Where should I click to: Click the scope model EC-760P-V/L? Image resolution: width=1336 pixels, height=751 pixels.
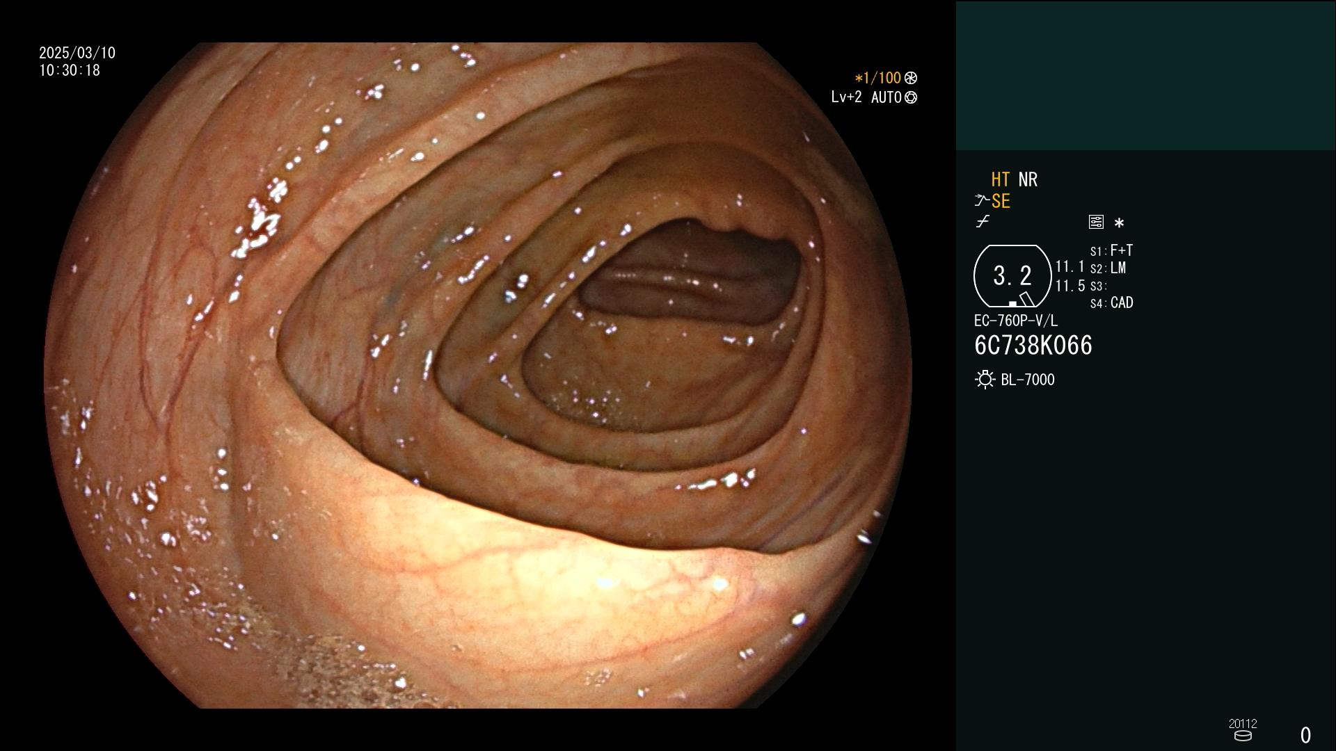tap(1015, 321)
